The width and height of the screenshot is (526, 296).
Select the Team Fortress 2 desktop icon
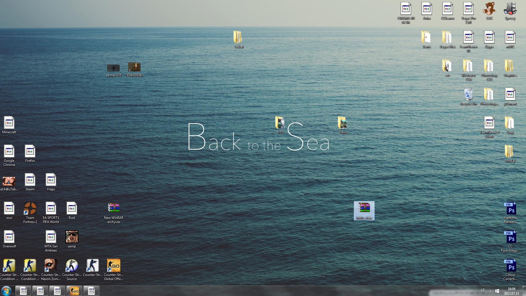tap(30, 213)
